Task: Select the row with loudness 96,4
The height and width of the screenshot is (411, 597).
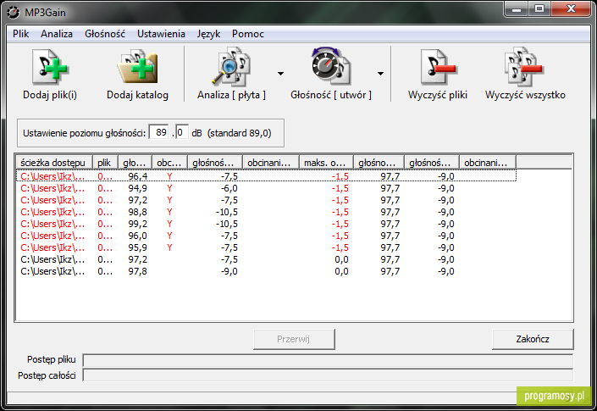Action: tap(266, 176)
